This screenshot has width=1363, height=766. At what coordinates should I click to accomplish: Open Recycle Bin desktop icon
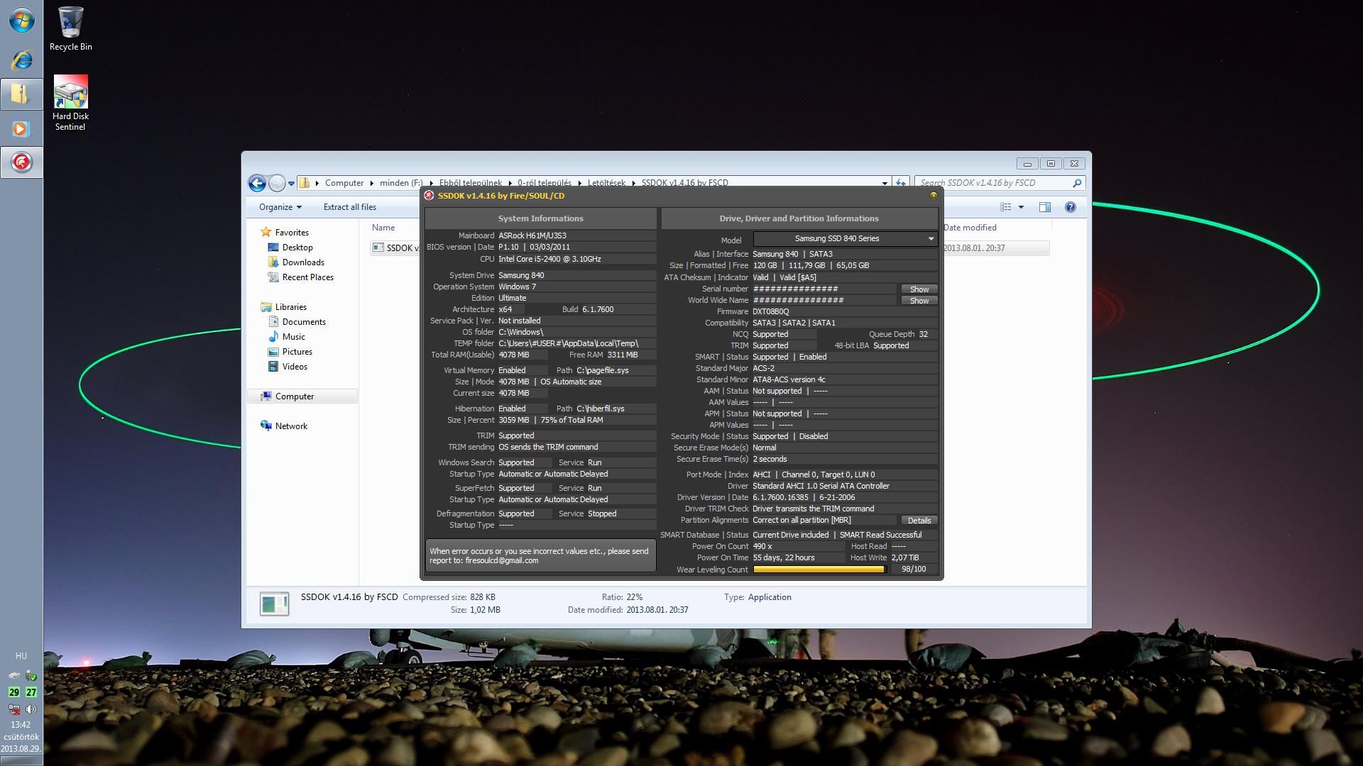[x=70, y=29]
